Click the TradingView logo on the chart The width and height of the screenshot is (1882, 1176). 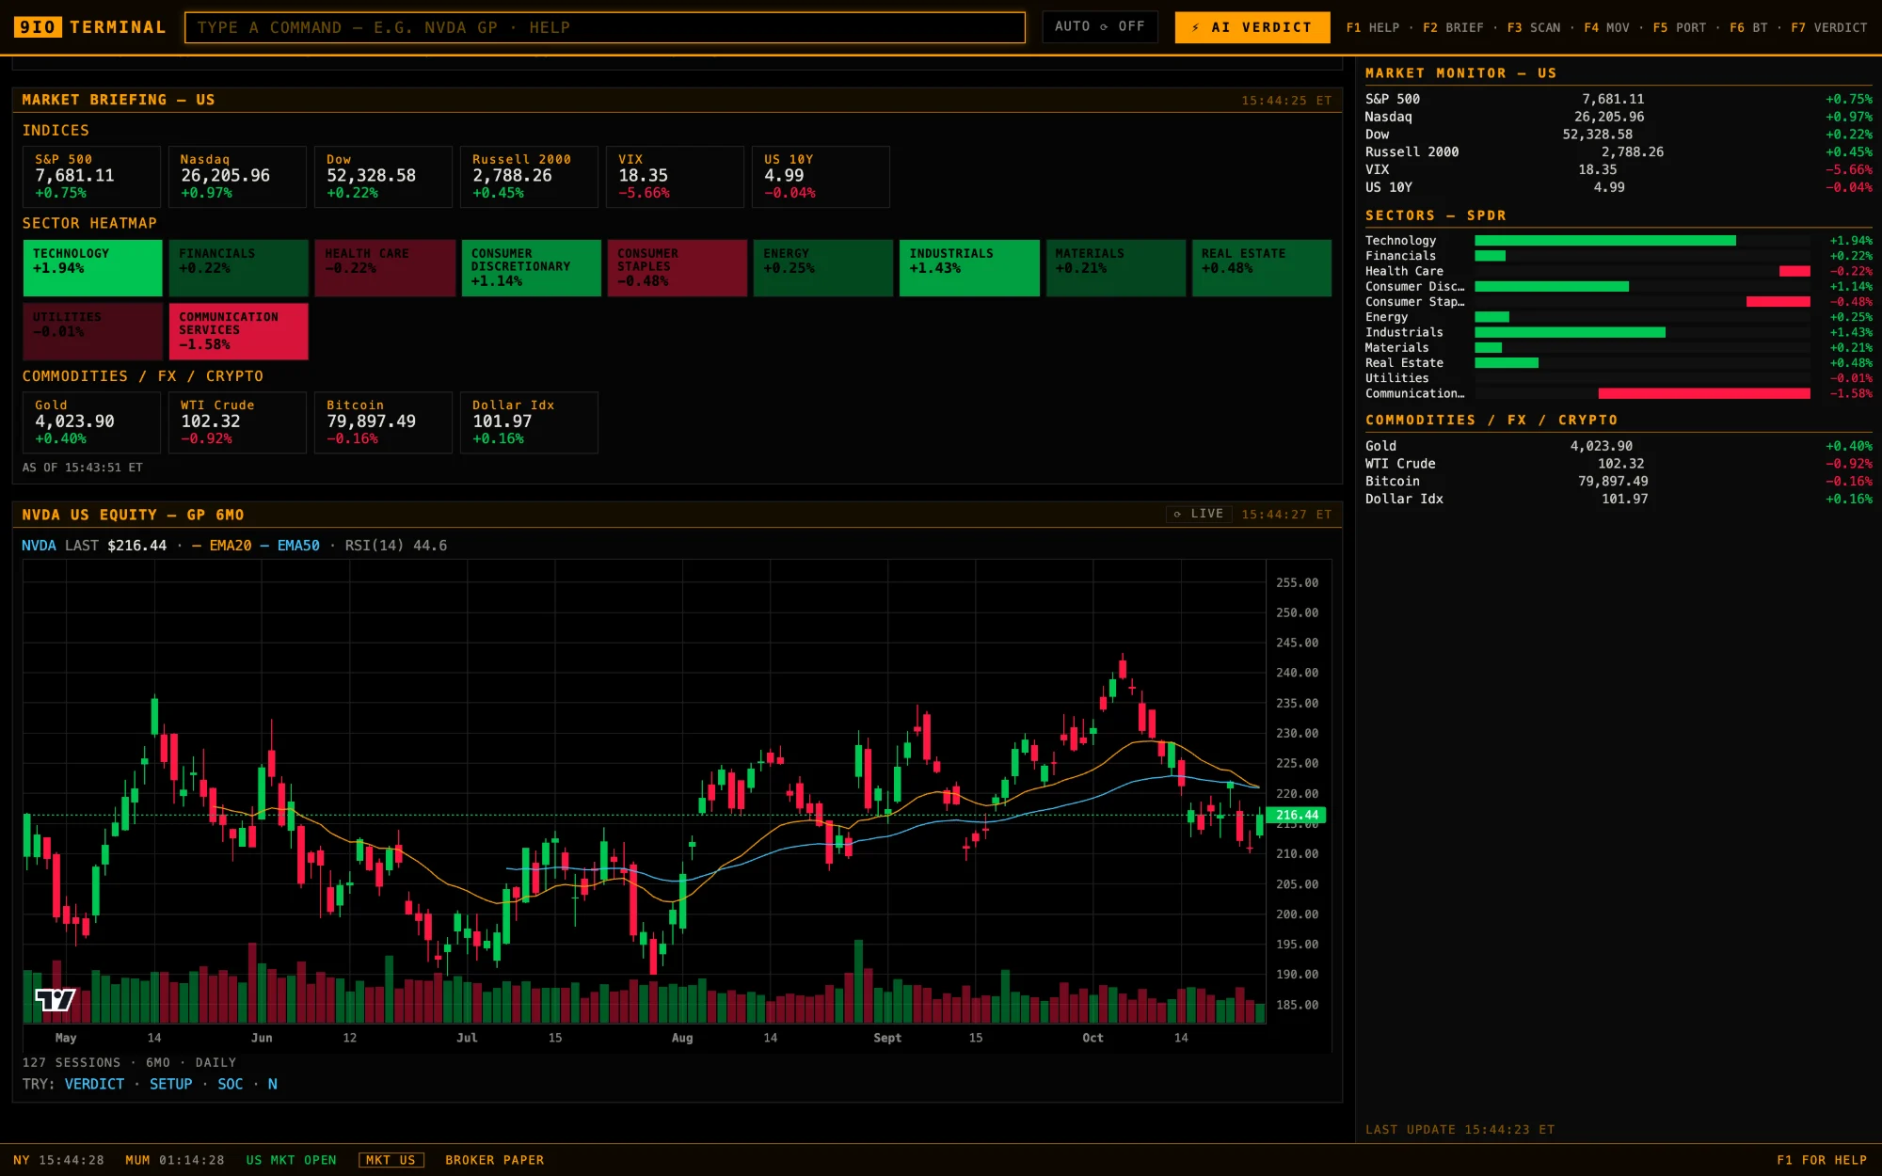click(55, 999)
